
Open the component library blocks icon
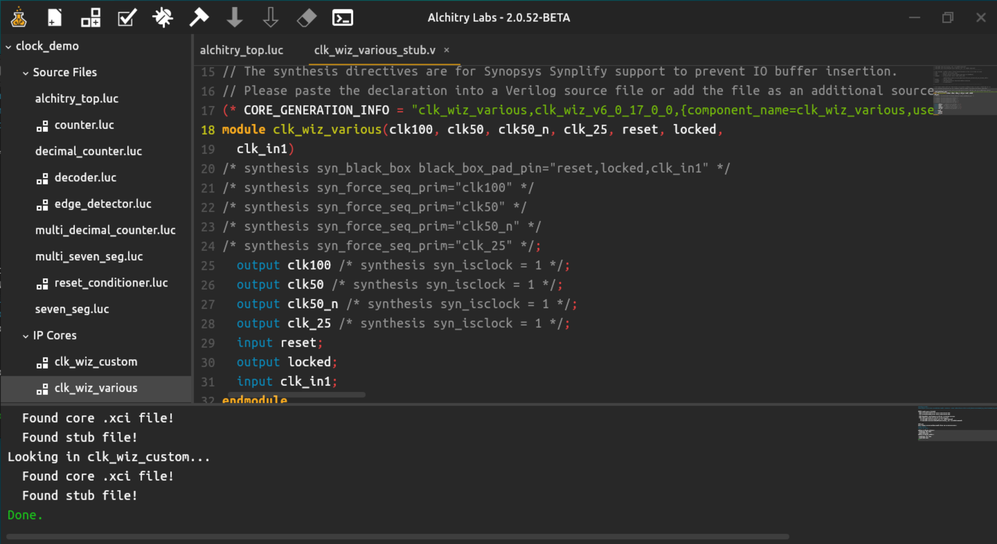coord(90,17)
